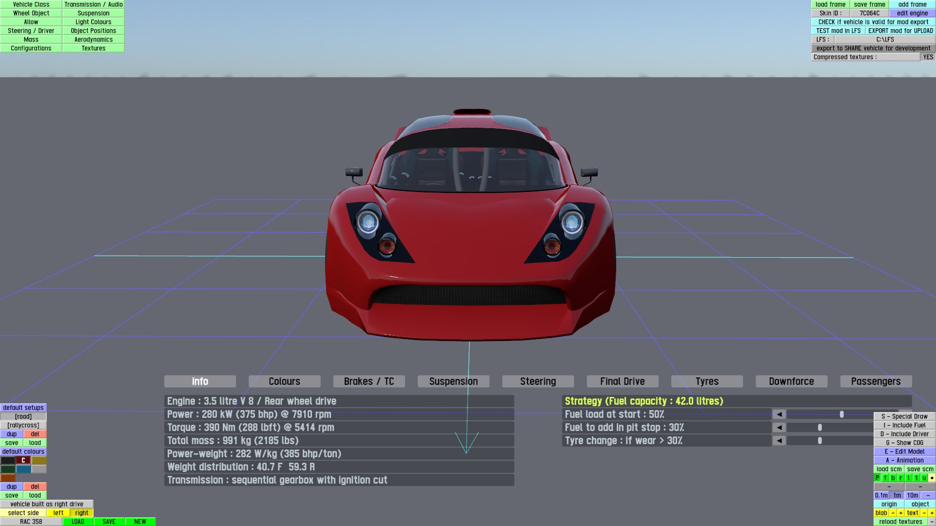Click the 'P' view button in green row
Screen dimensions: 936x526
(x=877, y=478)
